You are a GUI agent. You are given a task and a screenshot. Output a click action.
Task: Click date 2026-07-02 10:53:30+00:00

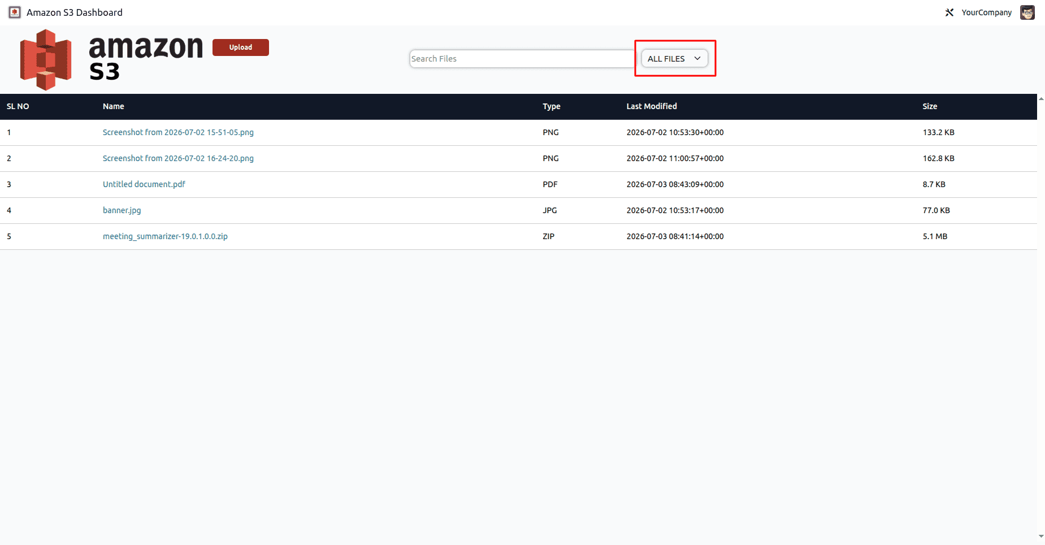(x=675, y=132)
